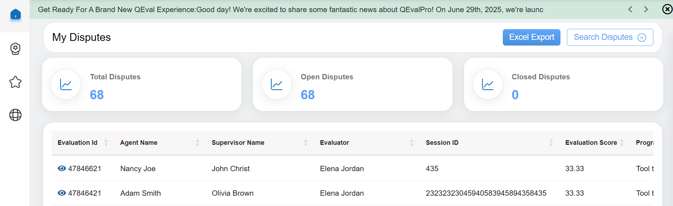Click the Open Disputes count 68

click(308, 95)
